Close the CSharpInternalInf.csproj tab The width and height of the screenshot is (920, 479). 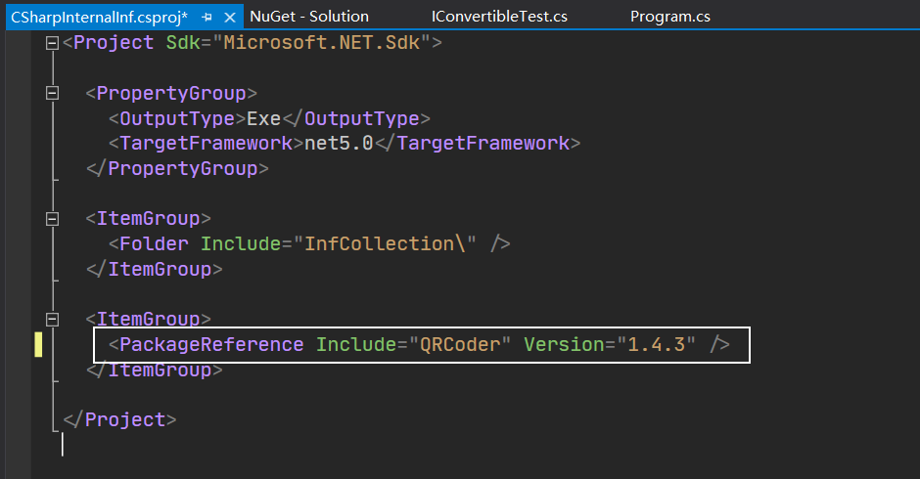point(230,18)
